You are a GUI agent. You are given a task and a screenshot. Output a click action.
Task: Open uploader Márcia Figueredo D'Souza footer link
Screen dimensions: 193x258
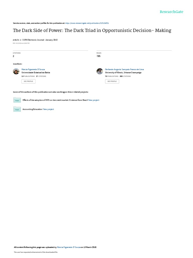(69, 247)
